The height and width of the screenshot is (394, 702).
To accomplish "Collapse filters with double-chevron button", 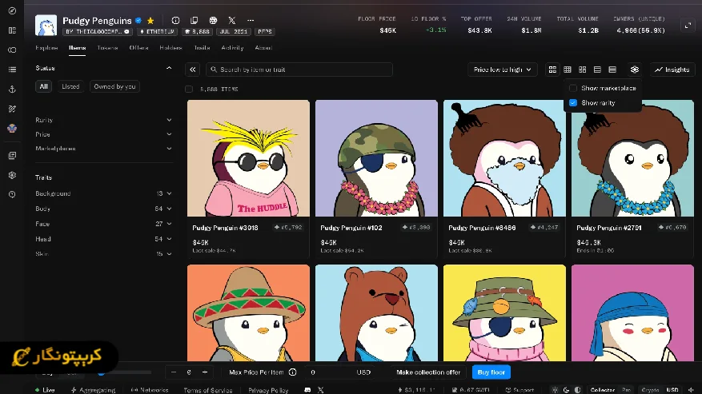I will click(193, 70).
